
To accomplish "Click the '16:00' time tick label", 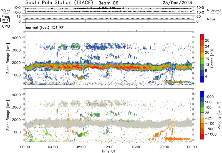I will (x=136, y=147).
